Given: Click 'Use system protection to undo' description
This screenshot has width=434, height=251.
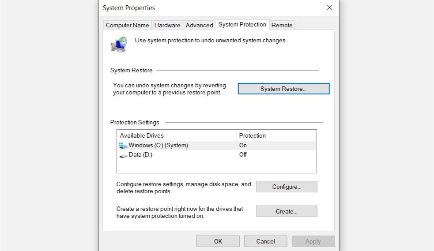Looking at the screenshot, I should 211,40.
